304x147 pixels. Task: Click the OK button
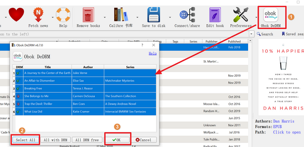click(116, 140)
